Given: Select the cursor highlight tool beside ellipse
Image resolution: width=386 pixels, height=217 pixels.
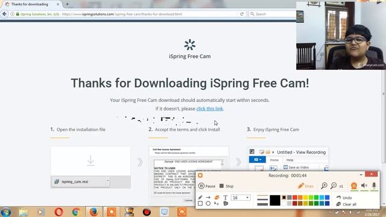Looking at the screenshot, I should coord(217,204).
